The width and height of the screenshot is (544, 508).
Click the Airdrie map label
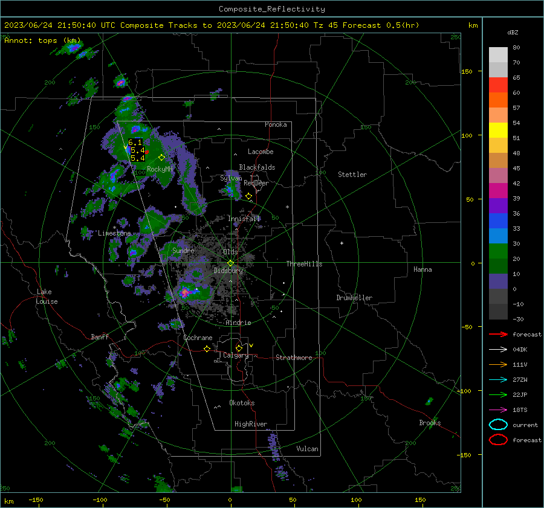click(x=238, y=323)
